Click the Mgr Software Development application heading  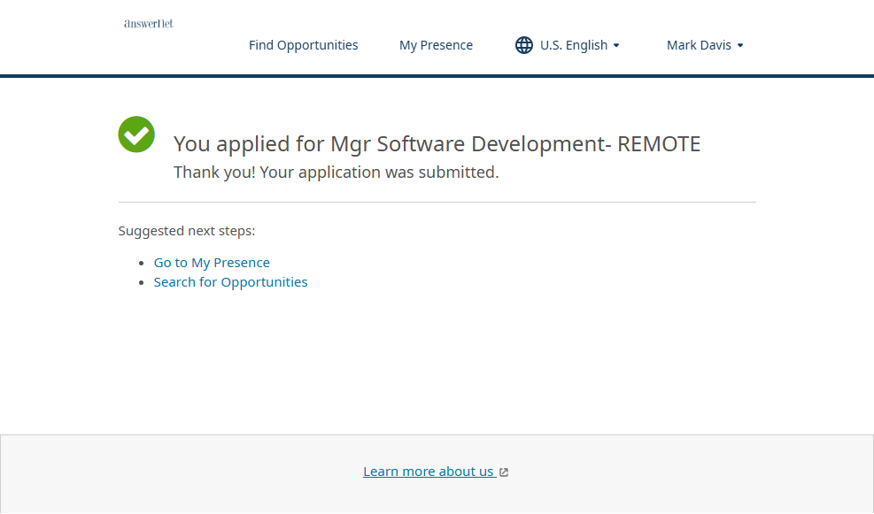437,144
